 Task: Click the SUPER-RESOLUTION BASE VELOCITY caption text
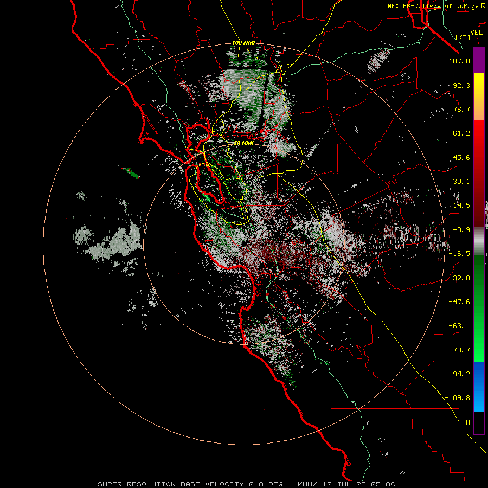[x=171, y=484]
